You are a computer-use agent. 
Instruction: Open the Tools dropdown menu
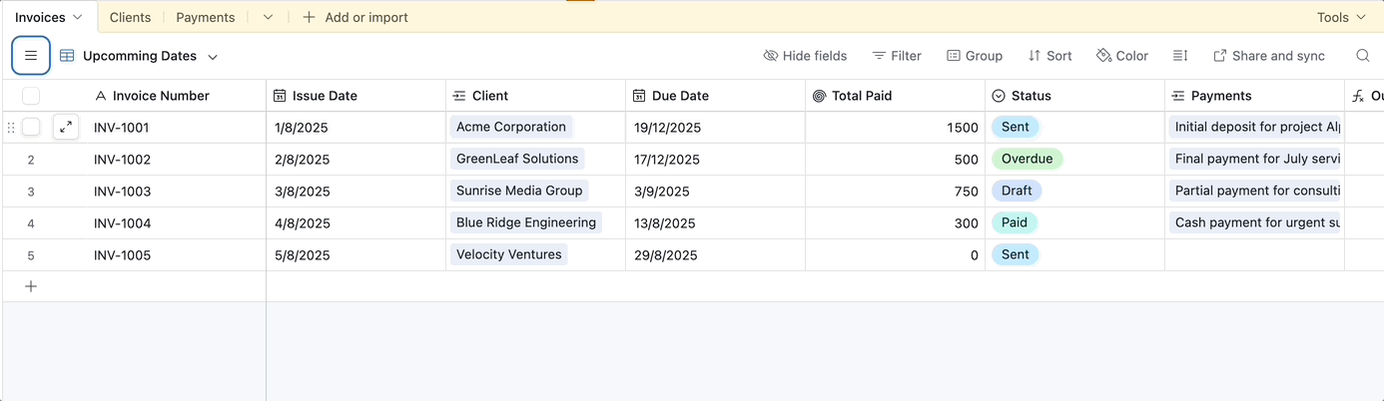pyautogui.click(x=1341, y=17)
